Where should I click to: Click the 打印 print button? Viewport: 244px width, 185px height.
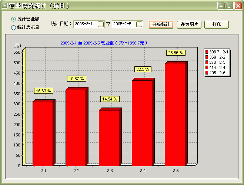pyautogui.click(x=217, y=24)
